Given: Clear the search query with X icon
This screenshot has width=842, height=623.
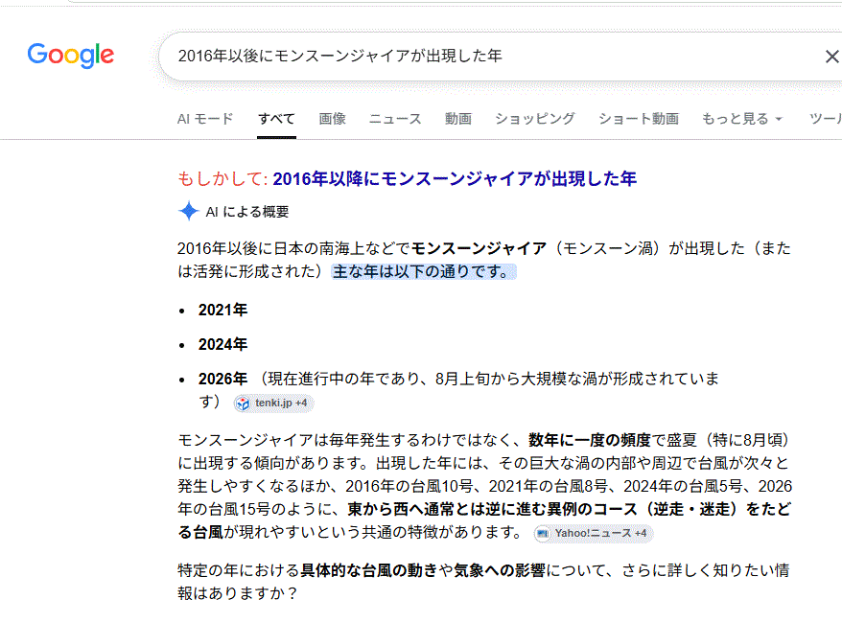Looking at the screenshot, I should [x=831, y=56].
